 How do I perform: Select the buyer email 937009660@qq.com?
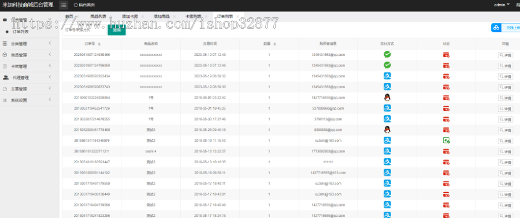[328, 108]
